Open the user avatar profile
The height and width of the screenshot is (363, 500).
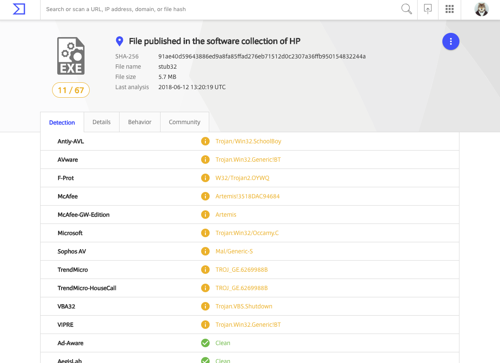482,9
